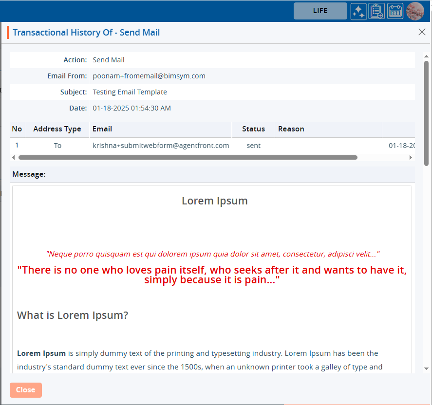This screenshot has width=432, height=405.
Task: Click the 'What is Lorem Ipsum?' heading
Action: point(73,315)
